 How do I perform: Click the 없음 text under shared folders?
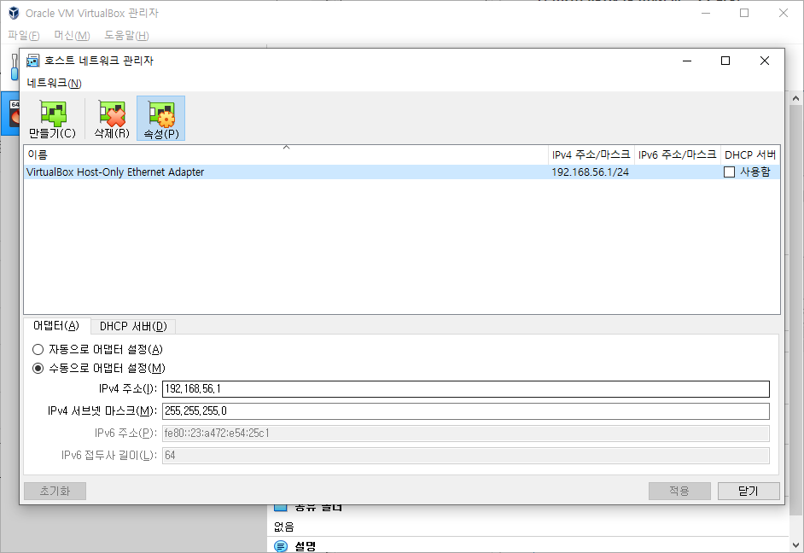(284, 527)
